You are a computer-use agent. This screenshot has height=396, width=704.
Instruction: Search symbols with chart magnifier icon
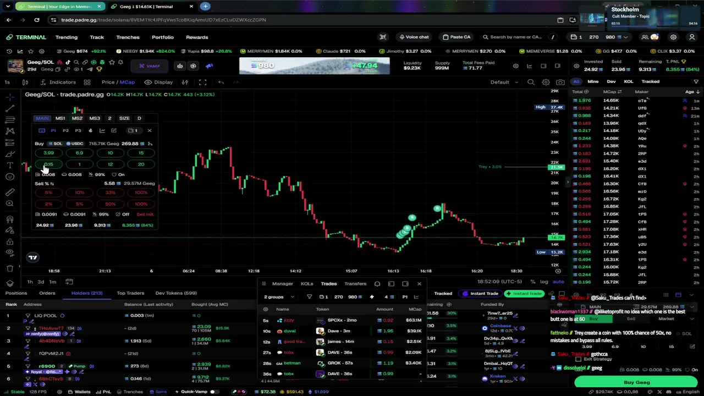[x=531, y=82]
